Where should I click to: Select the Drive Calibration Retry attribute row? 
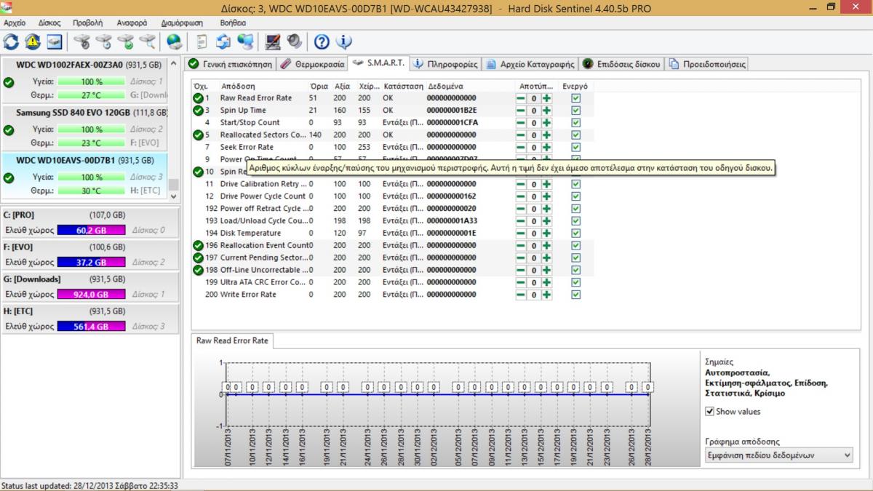tap(393, 184)
